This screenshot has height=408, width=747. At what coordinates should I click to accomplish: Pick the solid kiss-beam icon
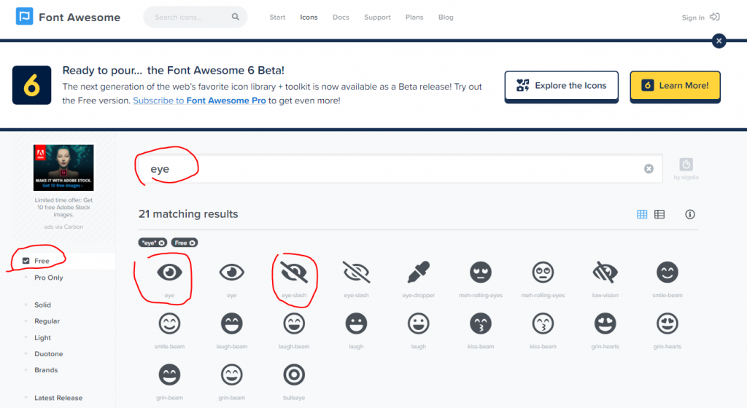click(481, 323)
